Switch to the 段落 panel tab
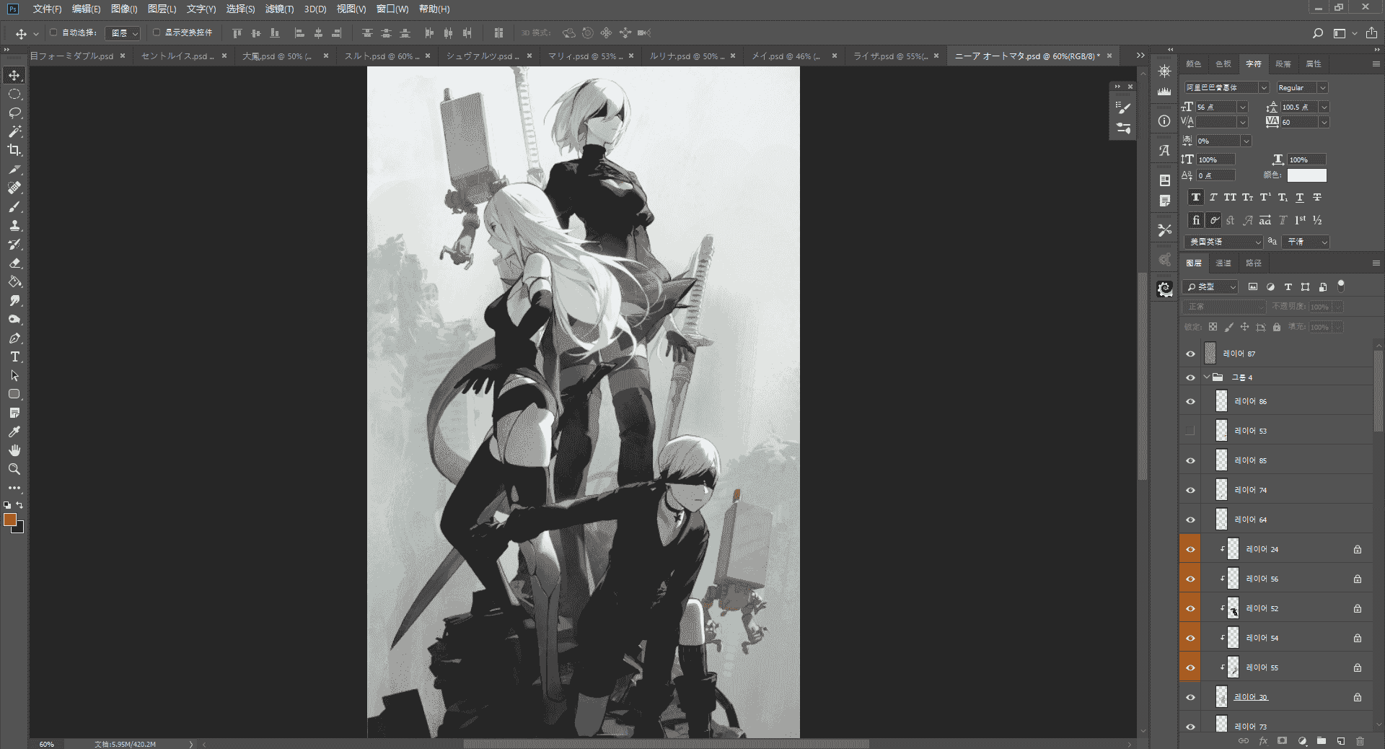 pyautogui.click(x=1283, y=64)
